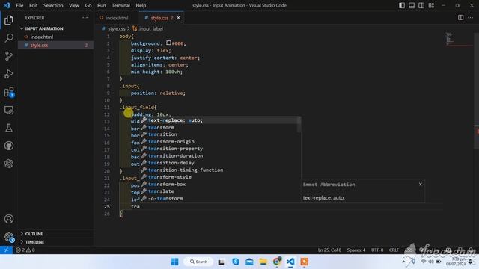
Task: Choose the 'transition-timing-function' suggestion
Action: coord(219,170)
